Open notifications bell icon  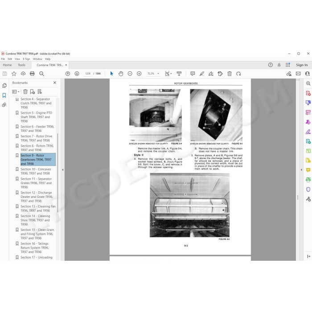(279, 65)
